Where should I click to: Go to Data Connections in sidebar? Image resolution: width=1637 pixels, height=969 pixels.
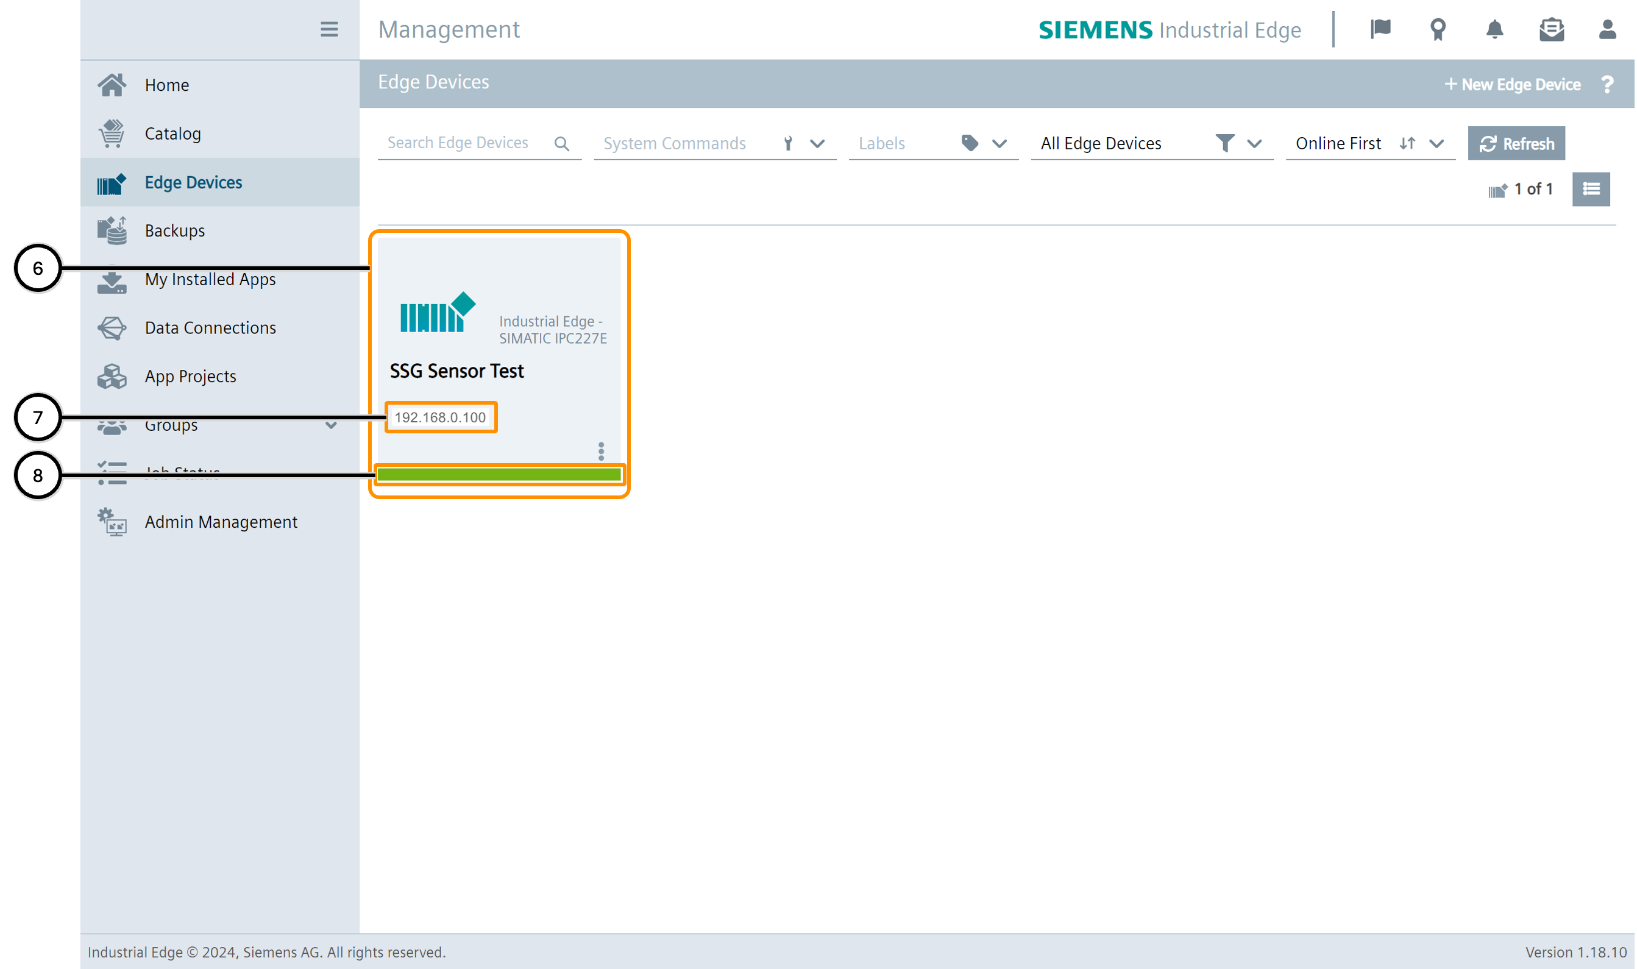[x=210, y=328]
